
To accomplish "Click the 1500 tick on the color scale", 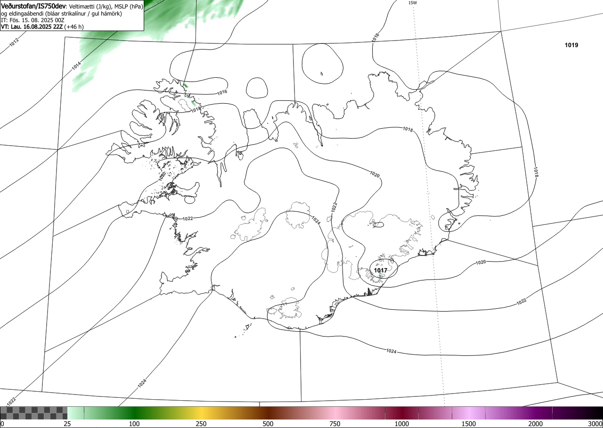I will click(x=469, y=424).
